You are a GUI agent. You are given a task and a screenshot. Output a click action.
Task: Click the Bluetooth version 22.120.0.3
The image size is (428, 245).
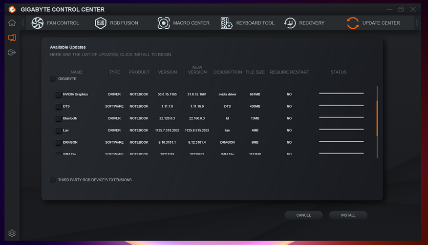pyautogui.click(x=167, y=118)
